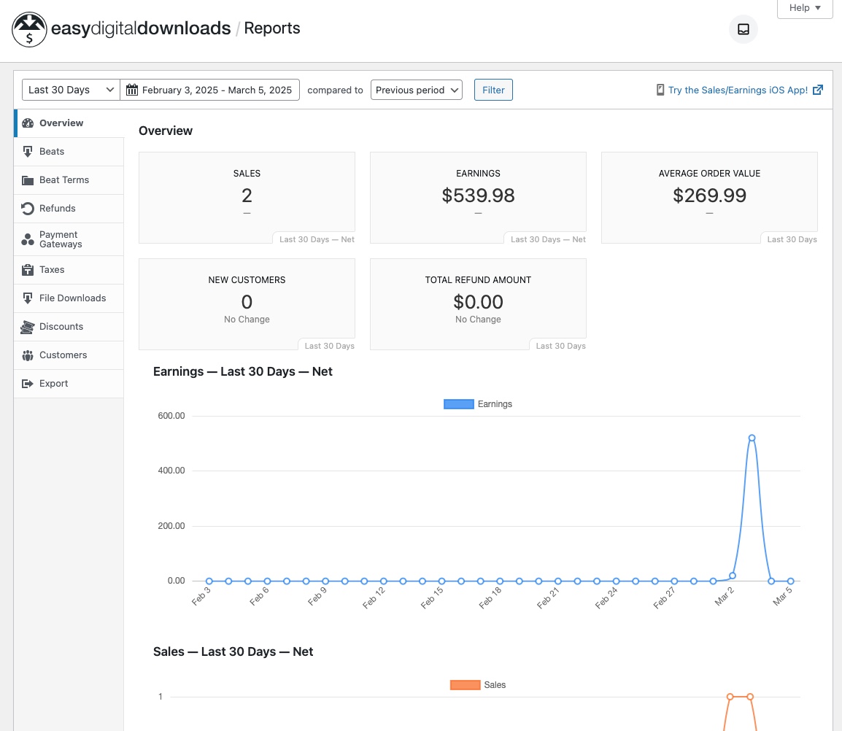The width and height of the screenshot is (842, 731).
Task: Open the Beat Terms report tab
Action: click(x=69, y=180)
